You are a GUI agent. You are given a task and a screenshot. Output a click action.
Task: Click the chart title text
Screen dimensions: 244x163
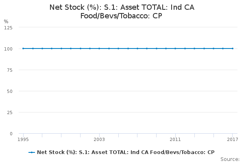pyautogui.click(x=122, y=11)
